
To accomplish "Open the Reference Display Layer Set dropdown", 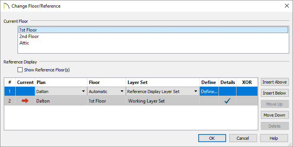I will 163,92.
